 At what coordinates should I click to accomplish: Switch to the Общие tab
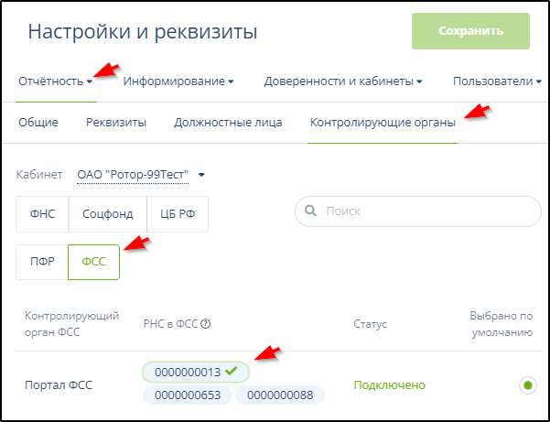click(38, 122)
